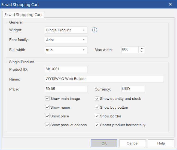
Task: Decrease Max width with down arrow
Action: coord(142,51)
